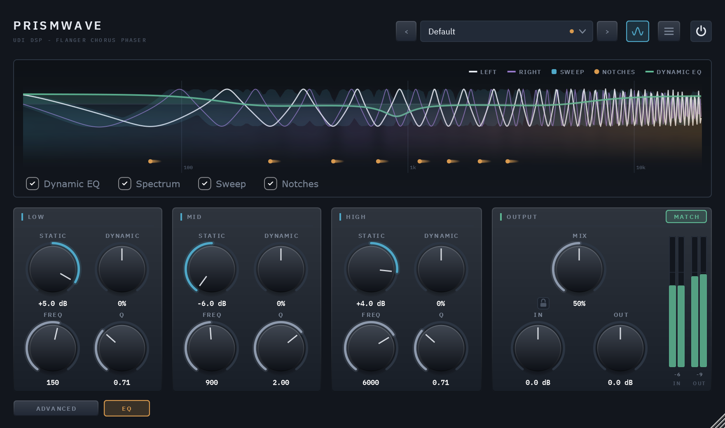Go to the next preset arrow
The width and height of the screenshot is (725, 428).
tap(607, 32)
